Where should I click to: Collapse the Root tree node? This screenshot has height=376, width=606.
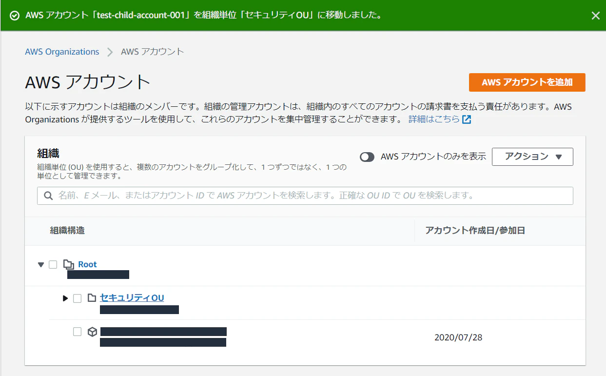point(41,264)
